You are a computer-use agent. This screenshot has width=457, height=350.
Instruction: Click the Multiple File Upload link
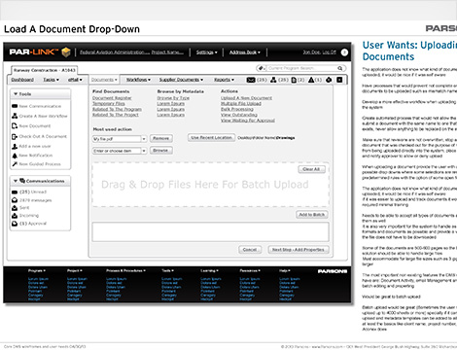pyautogui.click(x=241, y=103)
